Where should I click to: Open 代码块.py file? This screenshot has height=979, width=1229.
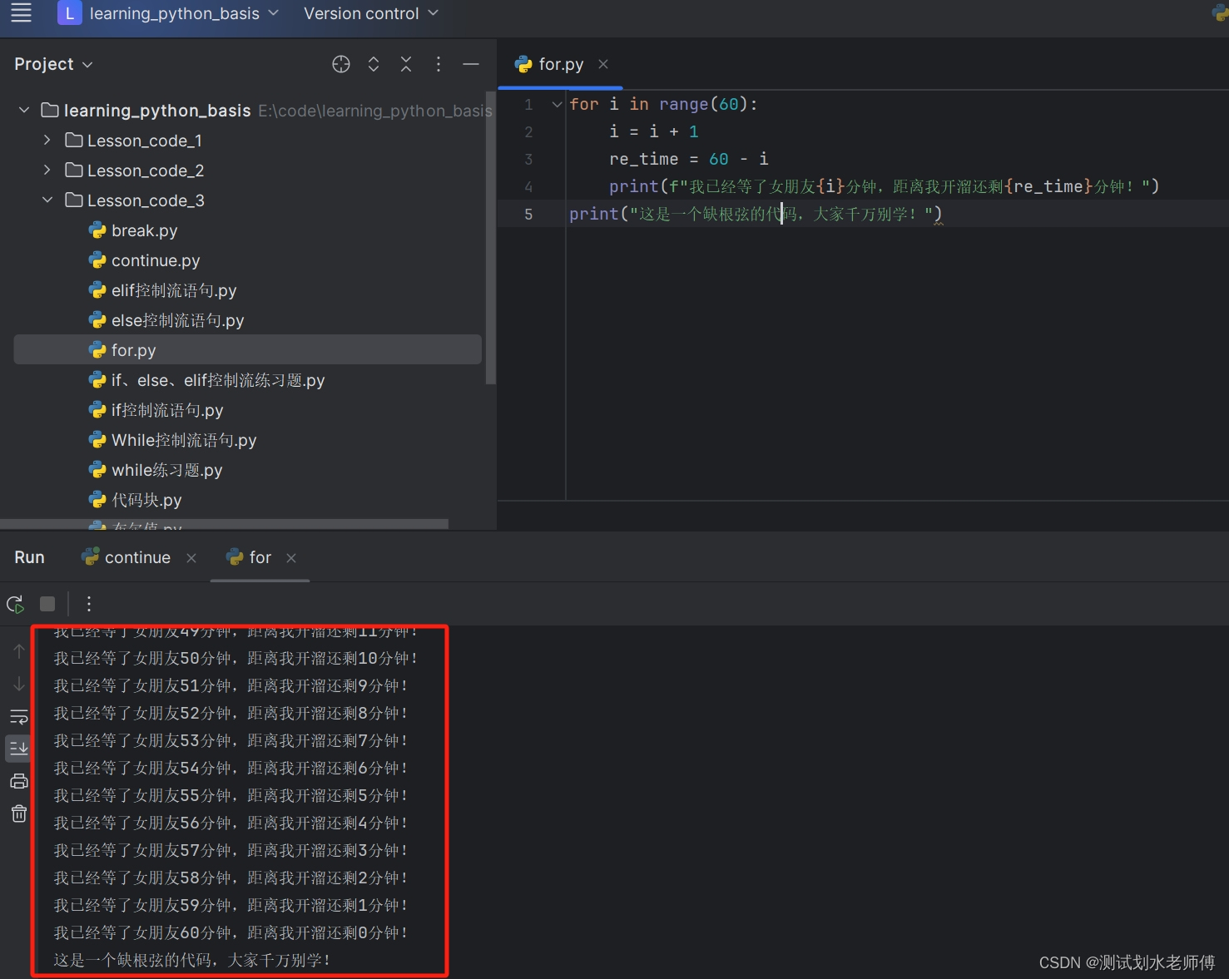[x=146, y=500]
